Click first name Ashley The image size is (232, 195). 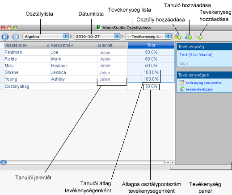coord(58,79)
